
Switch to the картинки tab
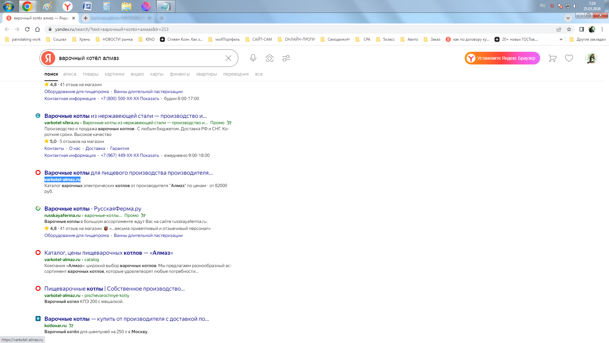[115, 74]
